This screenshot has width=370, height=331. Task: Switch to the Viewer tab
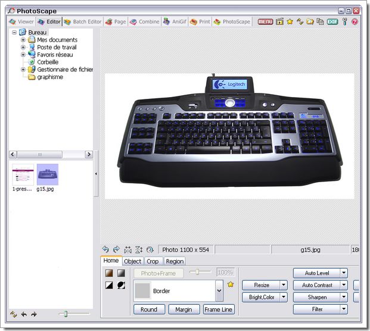[21, 21]
